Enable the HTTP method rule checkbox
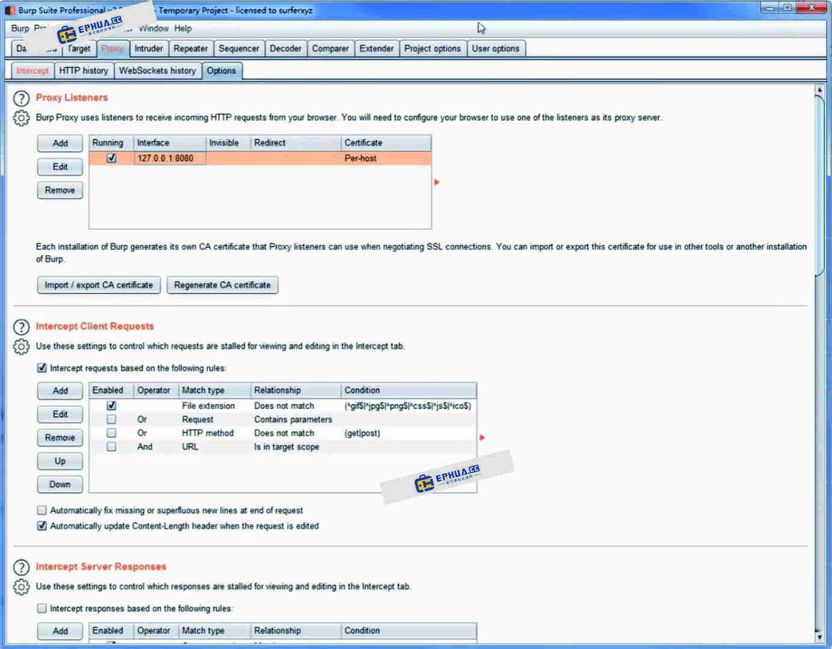 [x=111, y=433]
